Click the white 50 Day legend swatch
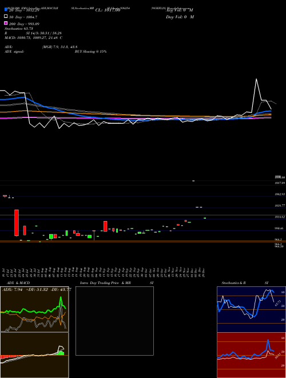The image size is (286, 378). (x=6, y=16)
